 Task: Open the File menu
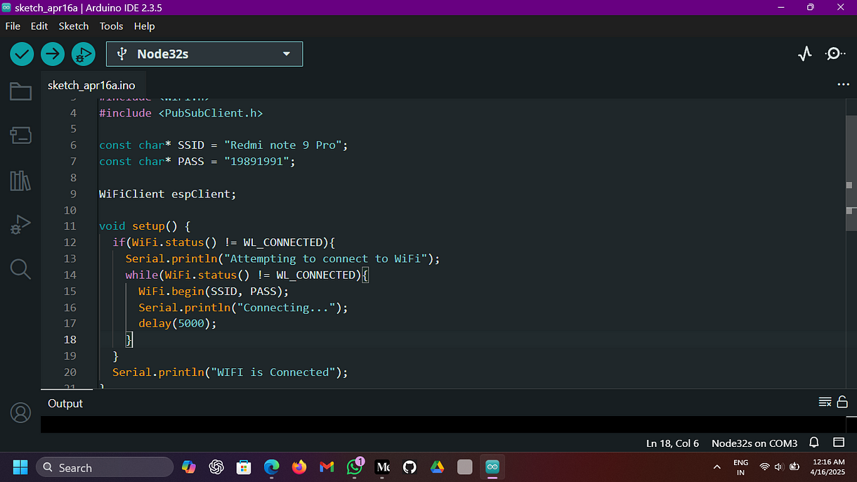tap(13, 26)
